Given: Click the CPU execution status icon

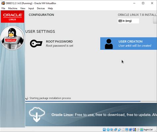Looking at the screenshot, I should (134, 130).
